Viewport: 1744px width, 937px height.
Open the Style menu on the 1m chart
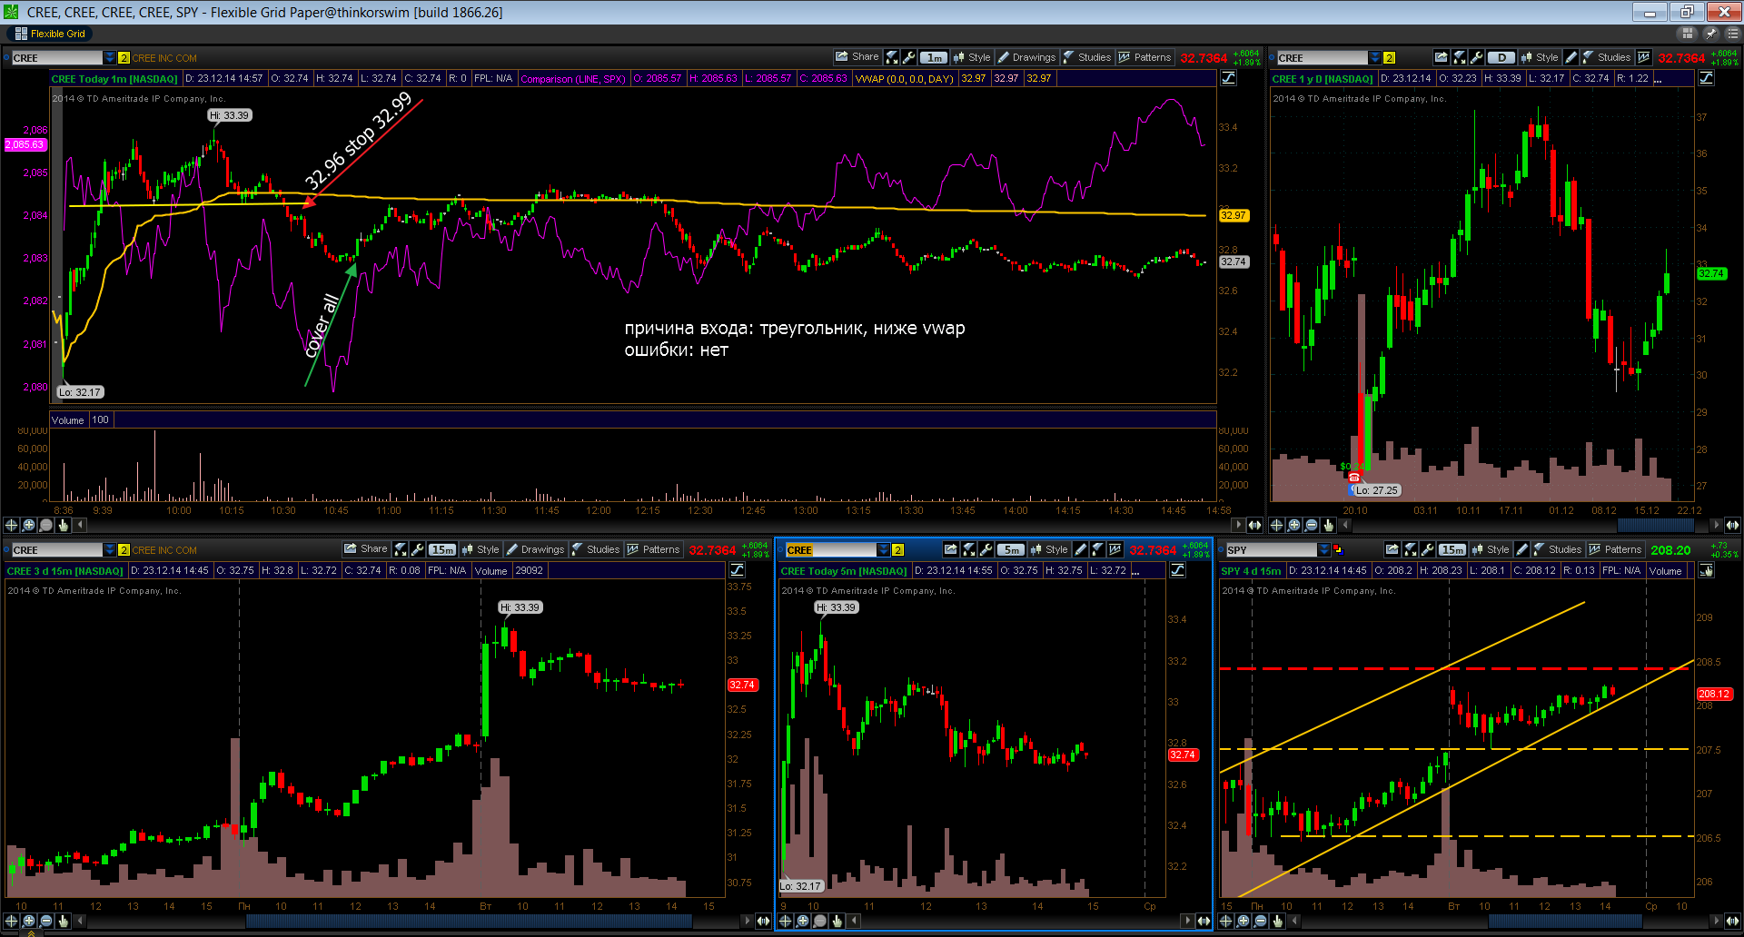click(972, 57)
